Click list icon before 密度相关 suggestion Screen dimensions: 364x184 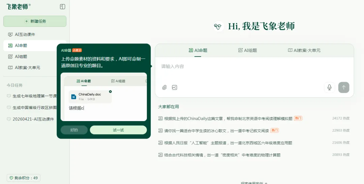pos(160,155)
